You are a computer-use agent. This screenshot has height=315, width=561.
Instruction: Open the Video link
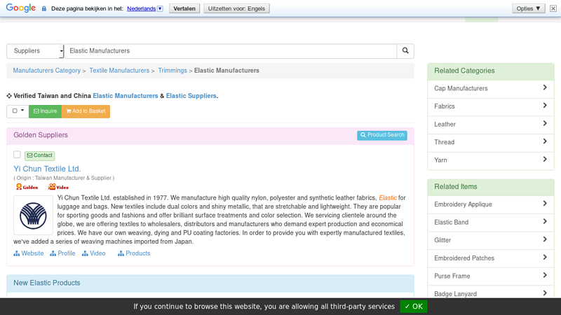click(94, 253)
